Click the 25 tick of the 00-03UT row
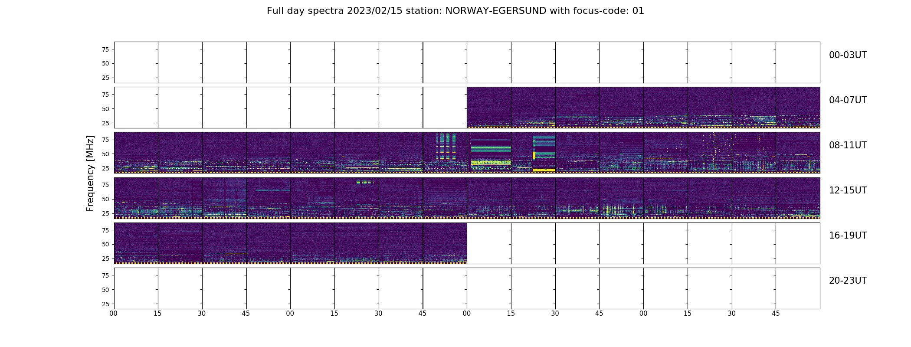 (x=105, y=78)
